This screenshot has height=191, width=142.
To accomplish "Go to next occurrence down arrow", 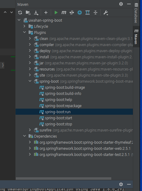I will [x=12, y=12].
